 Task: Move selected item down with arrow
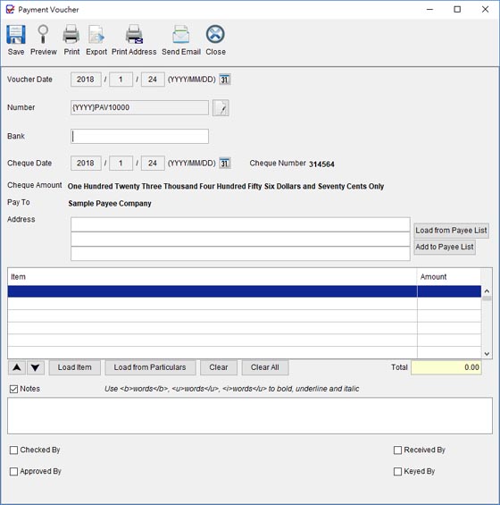pyautogui.click(x=36, y=367)
